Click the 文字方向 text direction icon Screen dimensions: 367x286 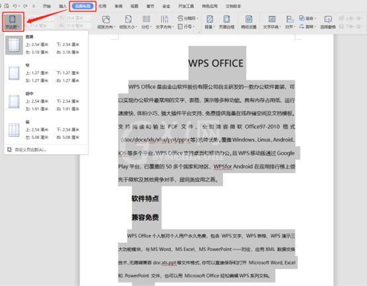(x=164, y=19)
